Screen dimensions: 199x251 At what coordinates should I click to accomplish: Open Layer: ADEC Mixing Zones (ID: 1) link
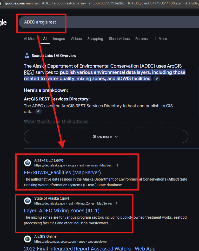[x=62, y=211]
